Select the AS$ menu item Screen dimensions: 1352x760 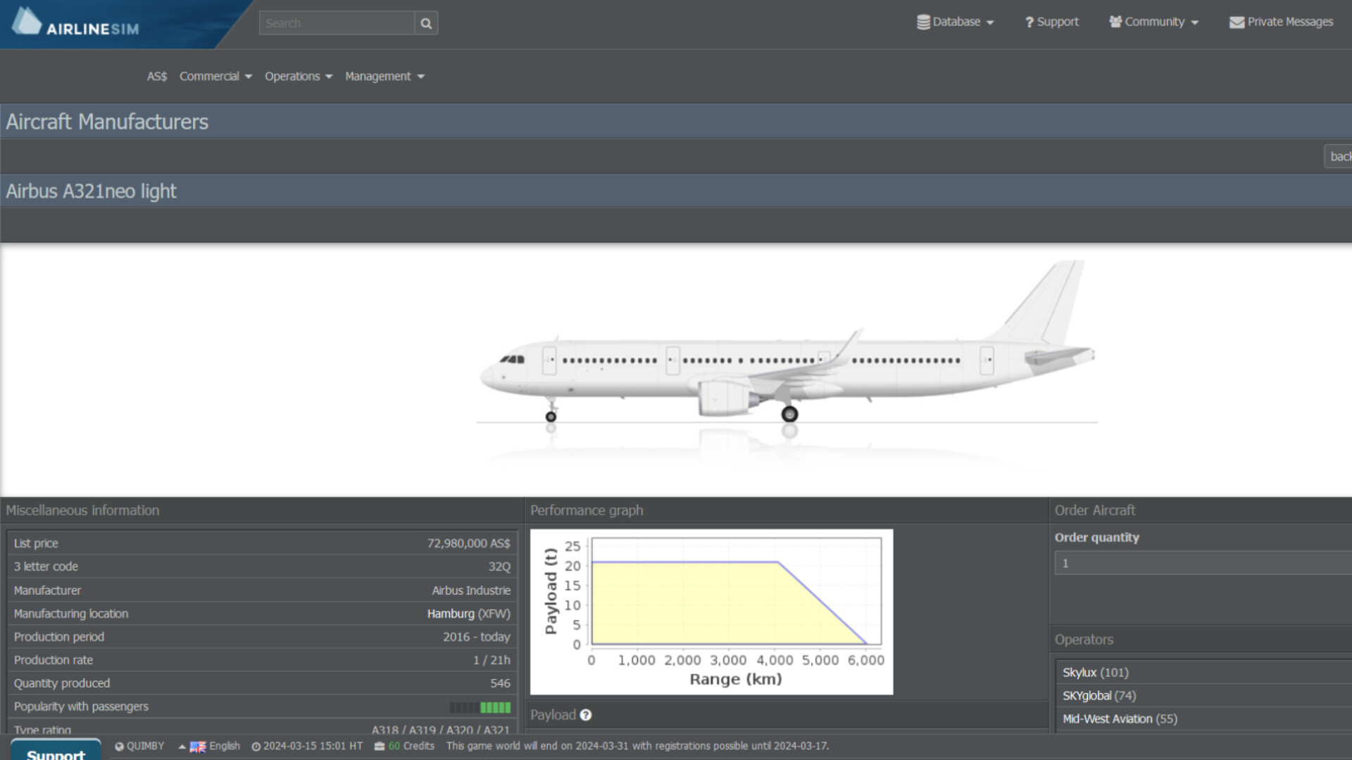[156, 76]
